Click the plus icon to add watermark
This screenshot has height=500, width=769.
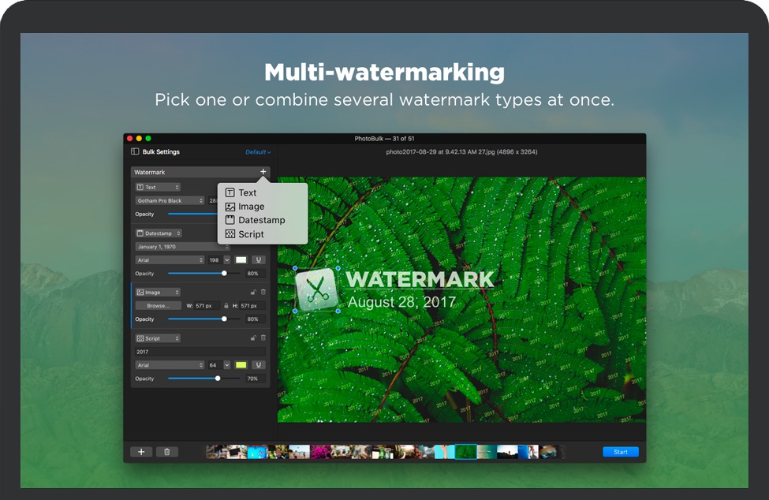click(263, 172)
